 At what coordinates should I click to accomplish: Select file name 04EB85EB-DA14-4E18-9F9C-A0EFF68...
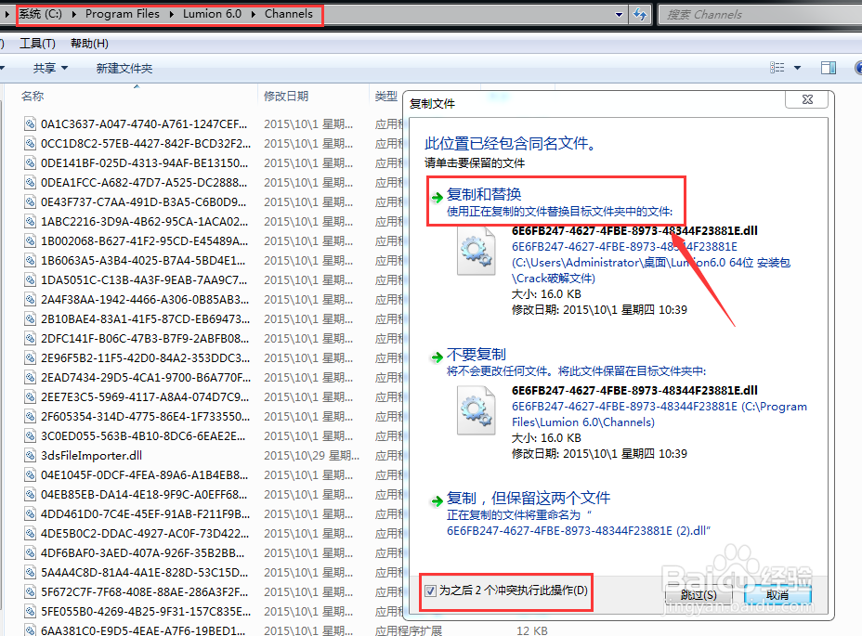point(144,495)
